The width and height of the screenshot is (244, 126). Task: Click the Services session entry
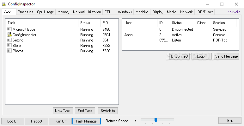click(x=220, y=29)
